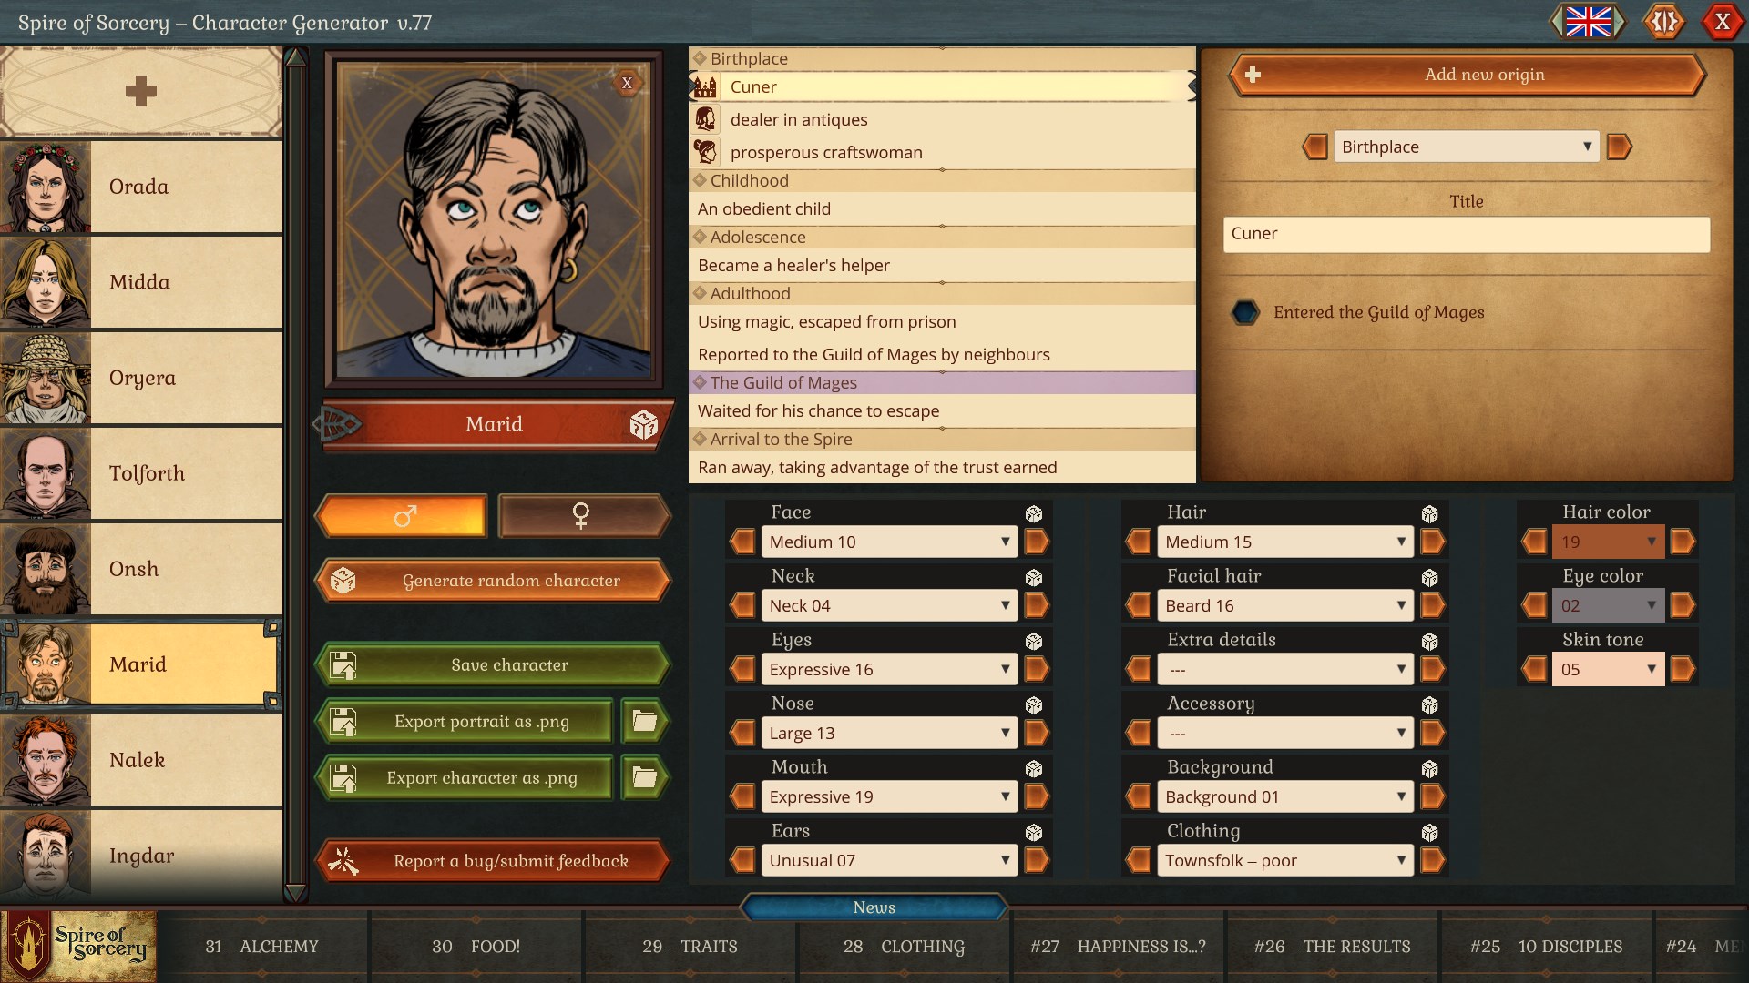Screen dimensions: 1749x983
Task: Select the British flag language icon
Action: coord(1589,22)
